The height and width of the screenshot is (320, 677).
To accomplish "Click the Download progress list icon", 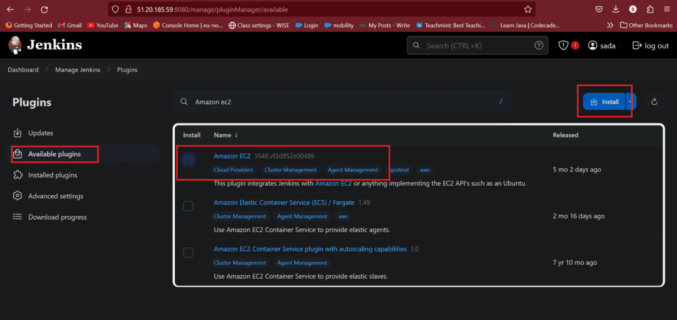I will (x=17, y=217).
